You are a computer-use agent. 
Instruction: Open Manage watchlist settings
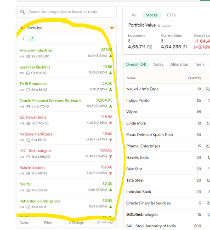pyautogui.click(x=105, y=222)
